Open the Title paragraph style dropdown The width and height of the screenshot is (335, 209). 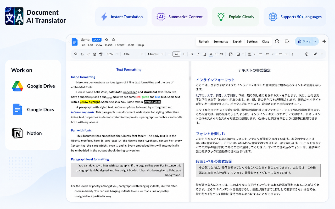coord(133,54)
